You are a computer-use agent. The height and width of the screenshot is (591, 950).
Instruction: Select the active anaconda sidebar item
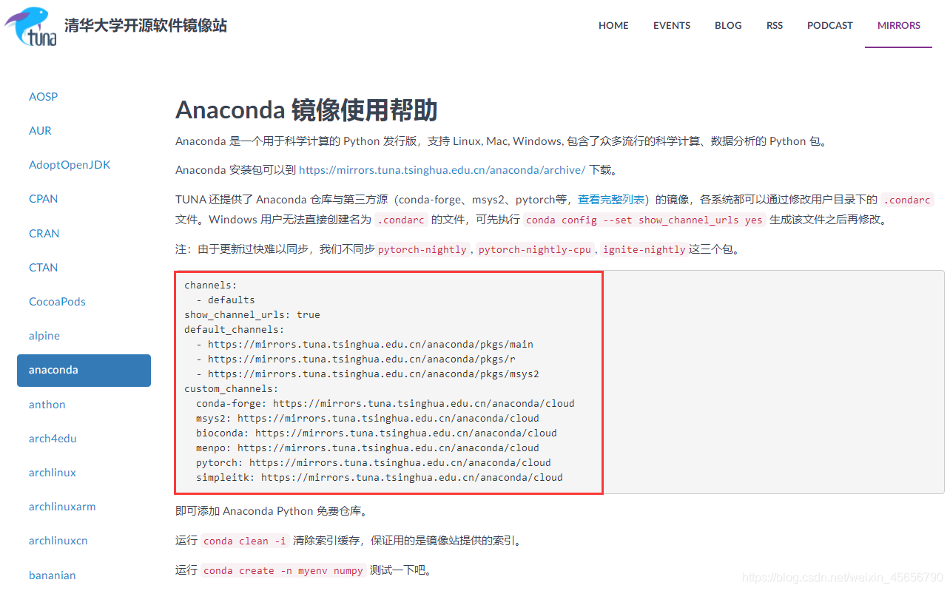84,370
